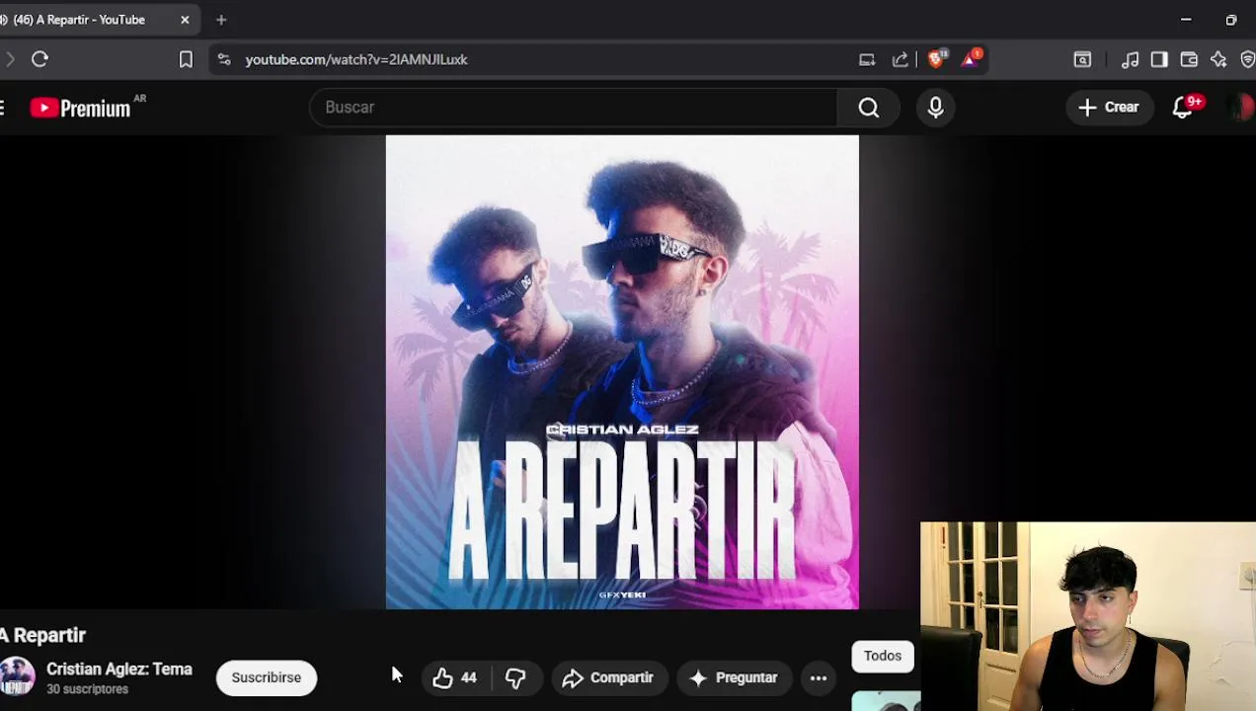Click the A Repartir video title

coord(43,635)
